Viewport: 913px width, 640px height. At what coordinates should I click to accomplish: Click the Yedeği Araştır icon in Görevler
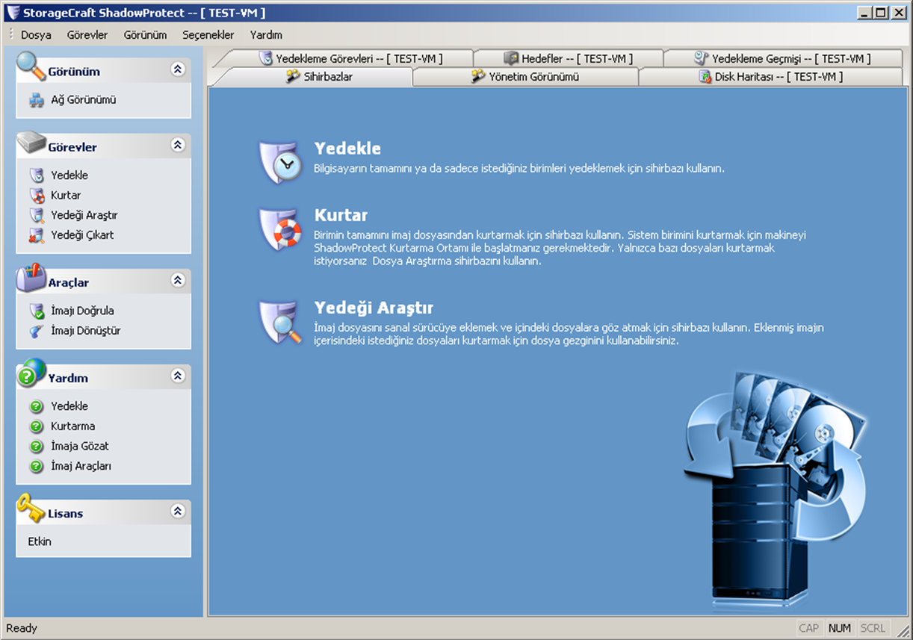pos(37,215)
